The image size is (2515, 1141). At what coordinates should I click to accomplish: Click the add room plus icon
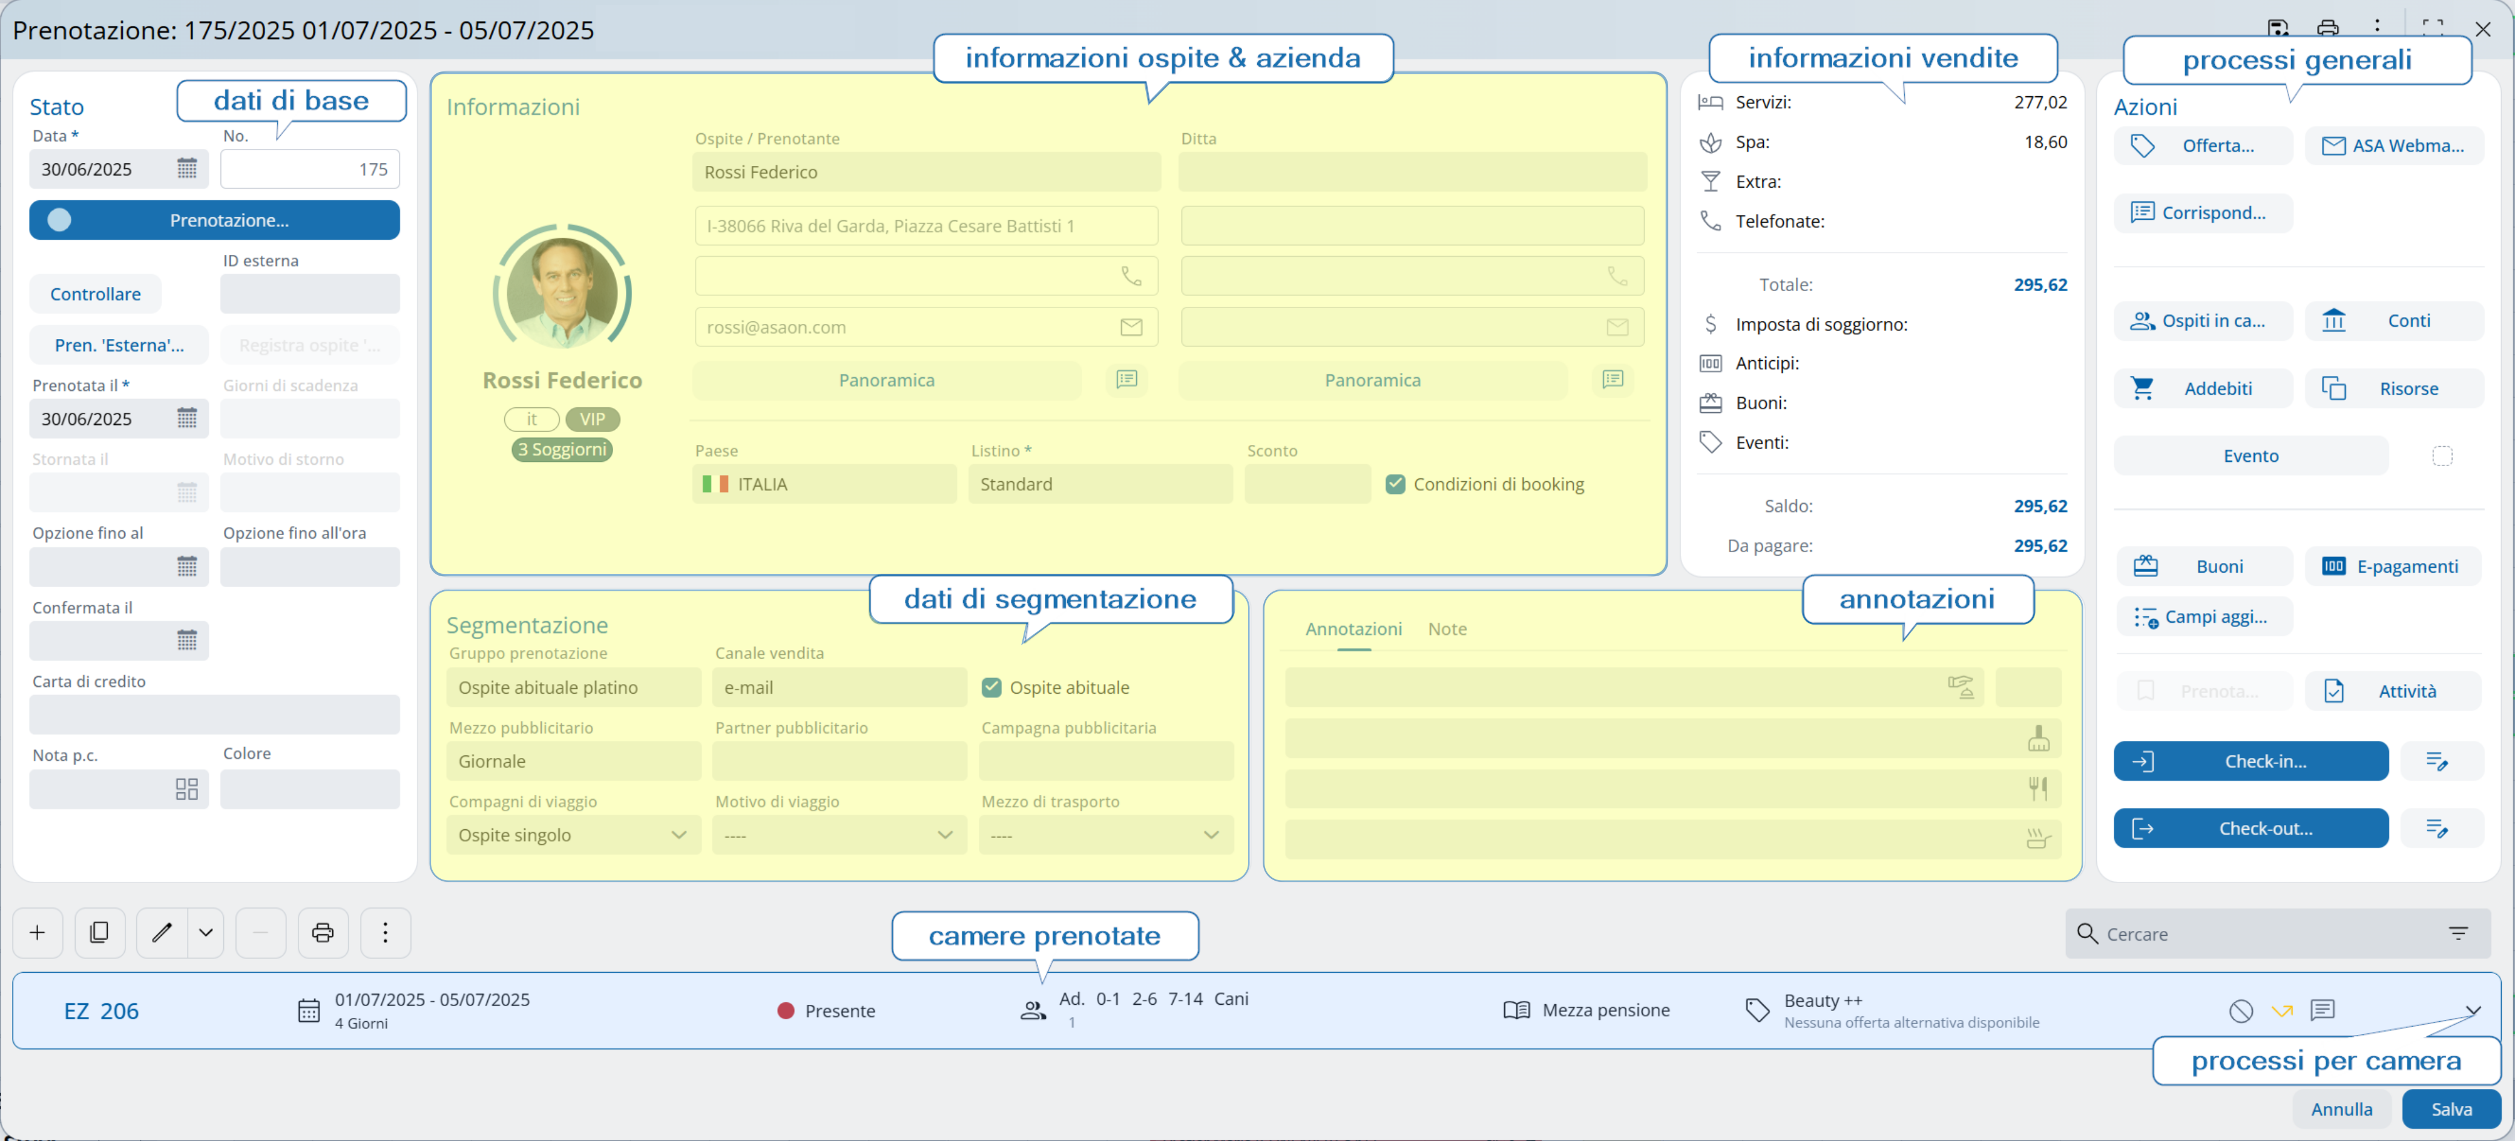pos(37,932)
